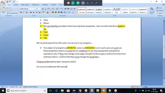Open the Replace dialog
This screenshot has width=165, height=93.
(160, 11)
